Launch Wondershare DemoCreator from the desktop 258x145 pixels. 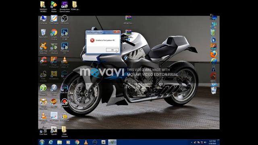[x=64, y=7]
